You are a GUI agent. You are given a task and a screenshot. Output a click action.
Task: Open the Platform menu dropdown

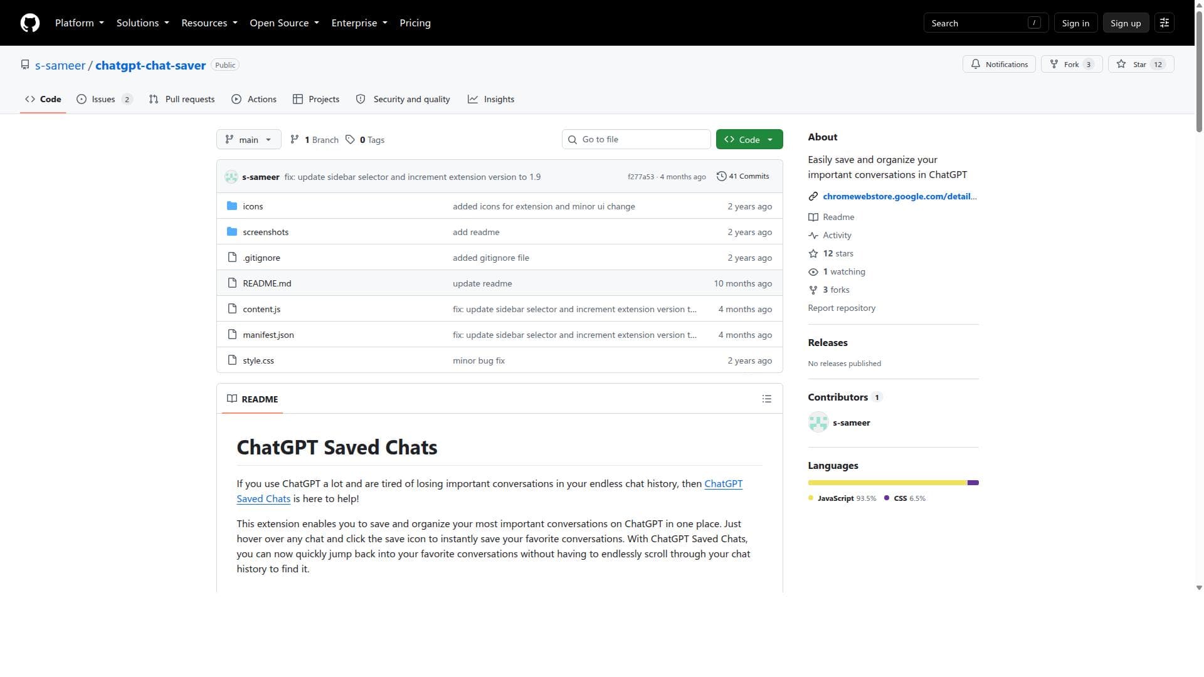point(80,23)
